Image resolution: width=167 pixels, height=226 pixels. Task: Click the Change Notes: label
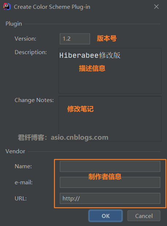pyautogui.click(x=34, y=100)
